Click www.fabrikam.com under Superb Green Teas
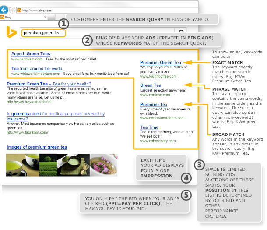Image resolution: width=267 pixels, height=230 pixels. (27, 59)
